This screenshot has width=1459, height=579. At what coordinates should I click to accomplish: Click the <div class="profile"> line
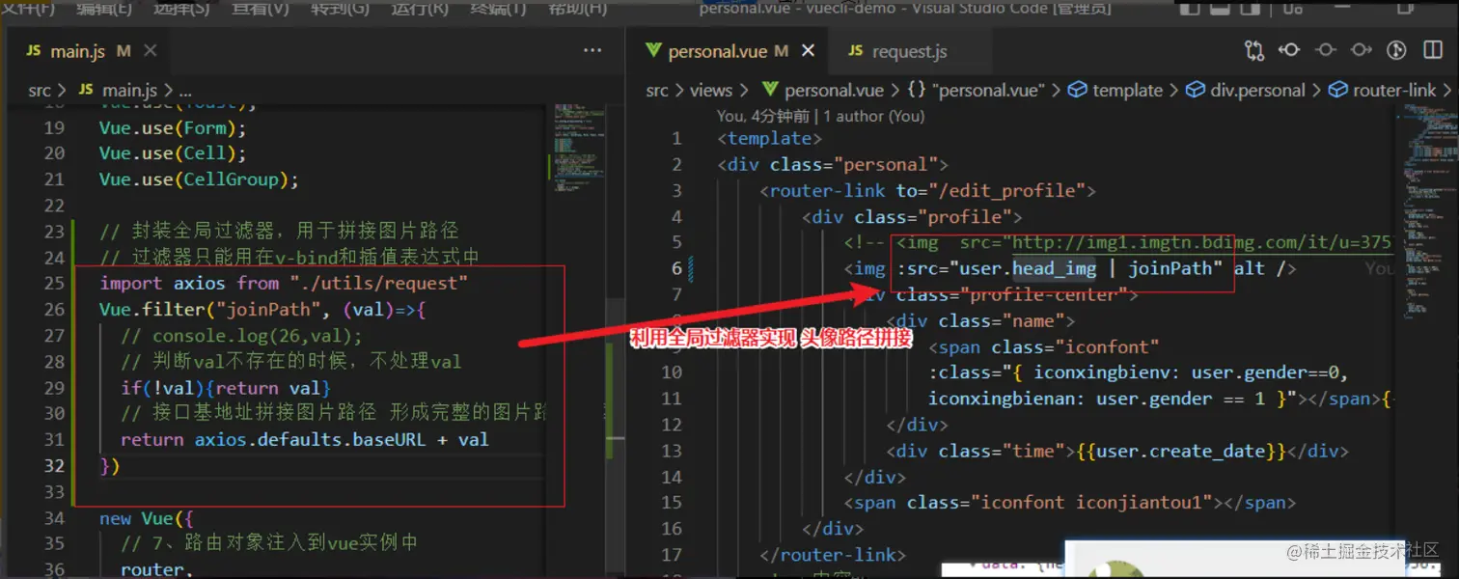click(x=912, y=216)
